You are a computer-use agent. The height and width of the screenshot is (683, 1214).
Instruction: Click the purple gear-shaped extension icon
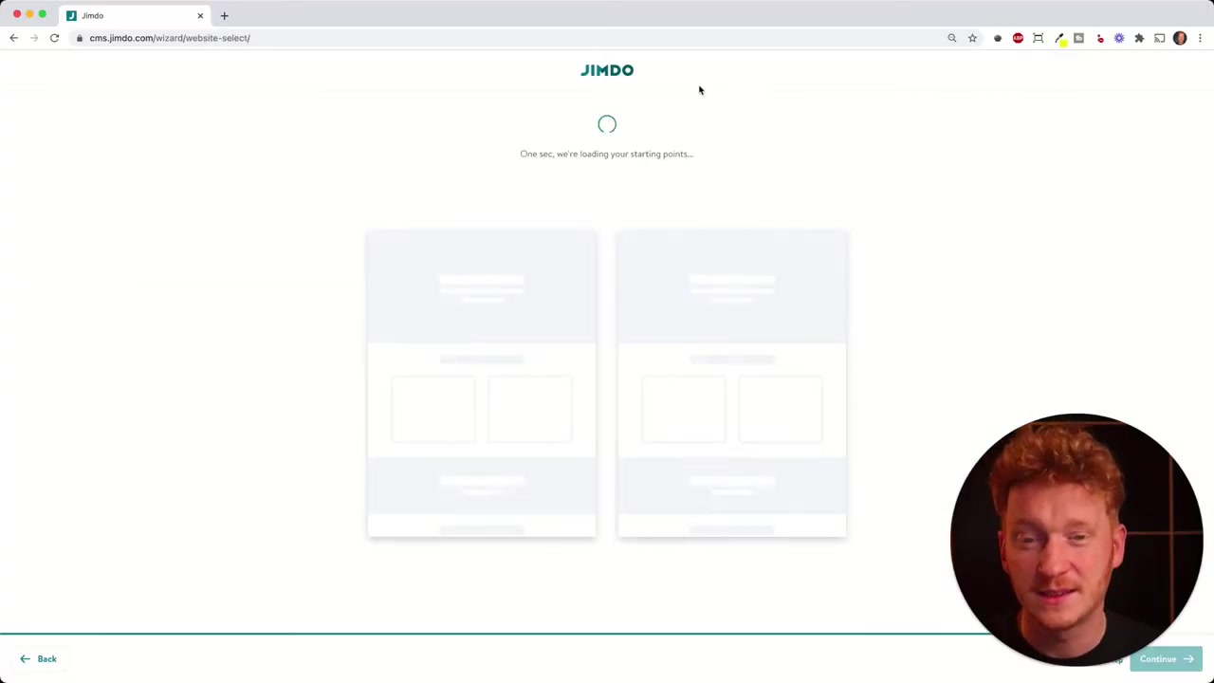click(1119, 38)
